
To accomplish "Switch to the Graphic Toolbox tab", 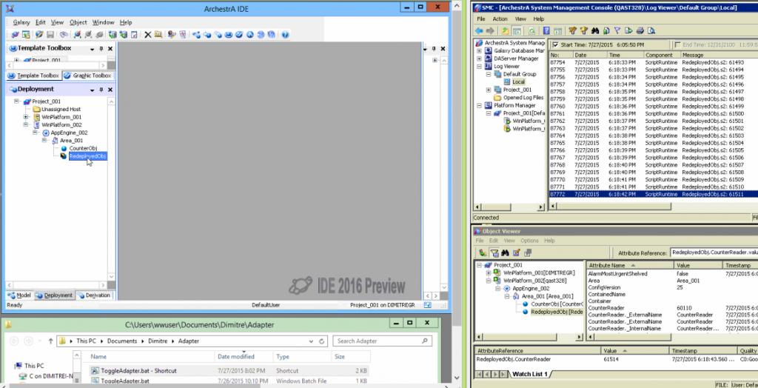I will (x=88, y=76).
